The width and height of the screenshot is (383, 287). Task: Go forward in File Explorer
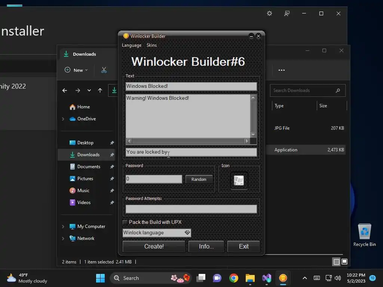78,90
